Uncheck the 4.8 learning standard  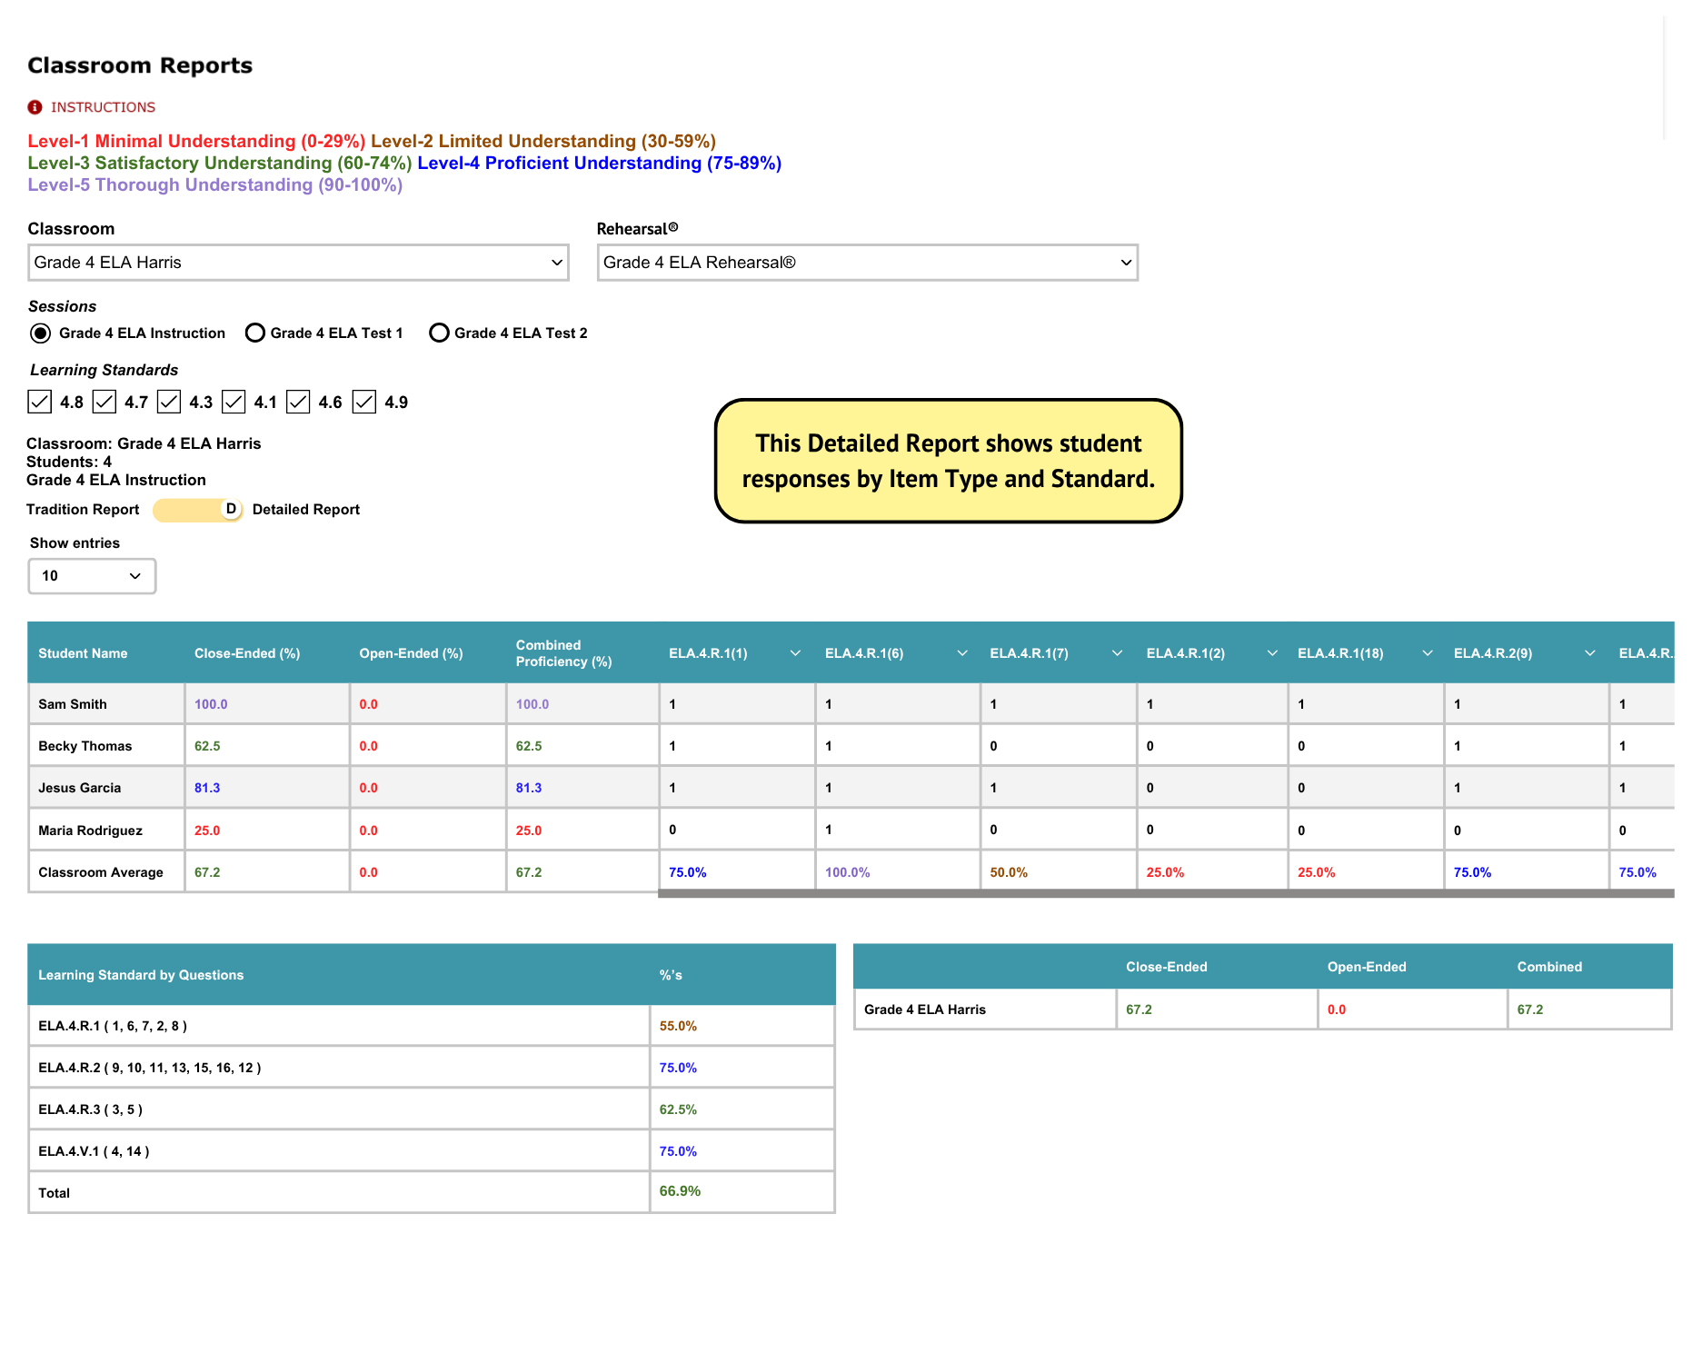39,402
